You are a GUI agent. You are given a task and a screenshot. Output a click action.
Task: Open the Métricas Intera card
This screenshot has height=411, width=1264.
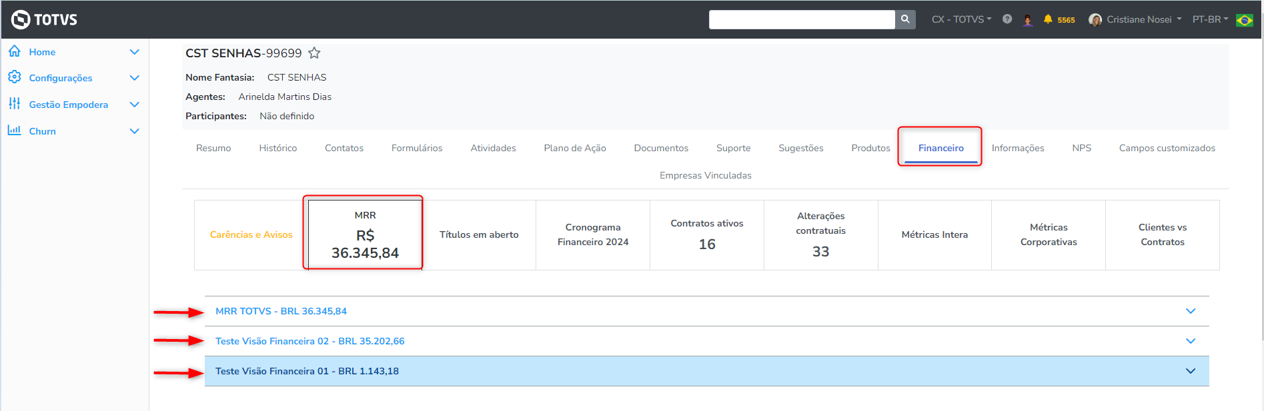[934, 235]
